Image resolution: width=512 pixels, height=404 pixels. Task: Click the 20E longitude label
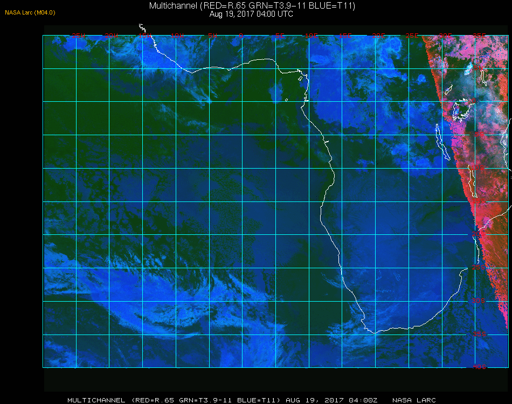point(378,36)
